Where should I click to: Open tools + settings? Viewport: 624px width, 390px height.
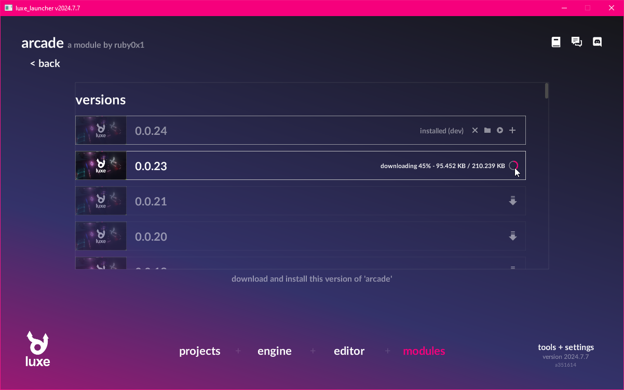pyautogui.click(x=566, y=347)
